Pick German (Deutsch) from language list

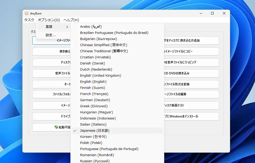tap(95, 100)
